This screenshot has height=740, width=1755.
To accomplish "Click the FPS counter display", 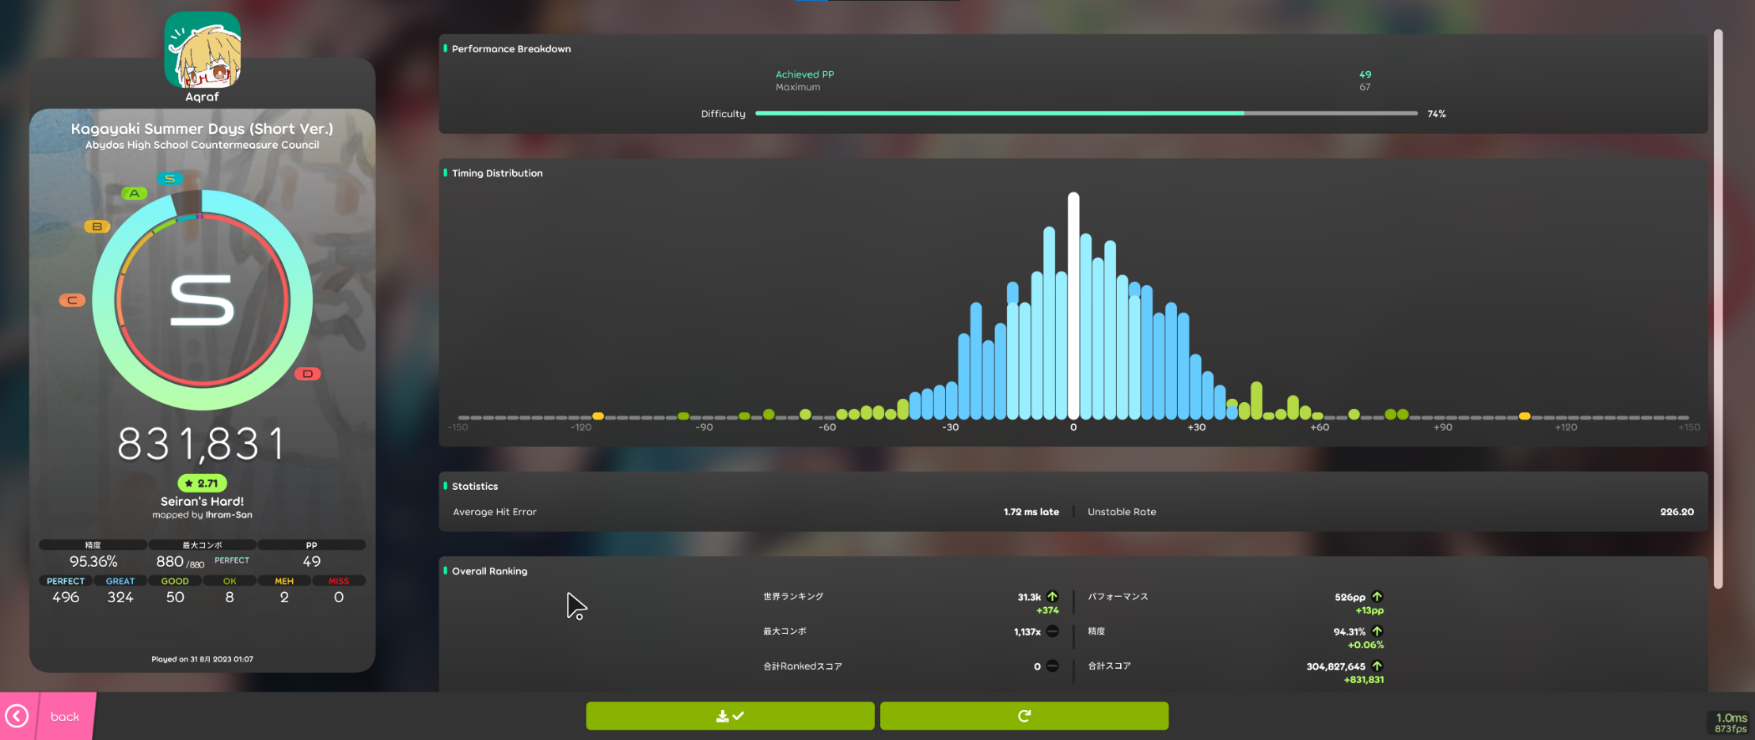I will pyautogui.click(x=1730, y=723).
